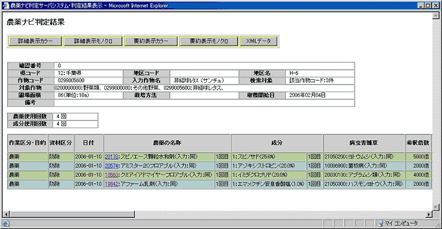442x229 pixels.
Task: Click the 成分使用回数 4回 value
Action: (61, 124)
